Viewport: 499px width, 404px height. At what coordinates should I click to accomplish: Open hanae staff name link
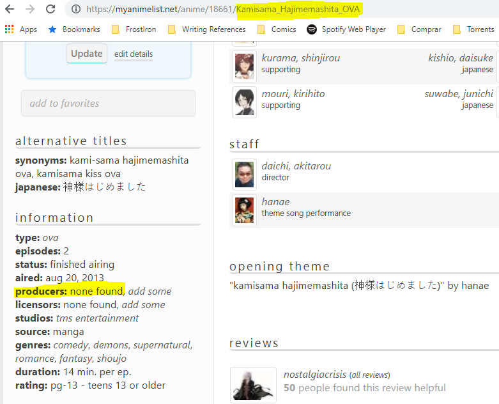coord(275,202)
